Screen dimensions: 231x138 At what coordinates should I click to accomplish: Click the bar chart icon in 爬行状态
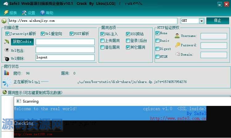6,73
